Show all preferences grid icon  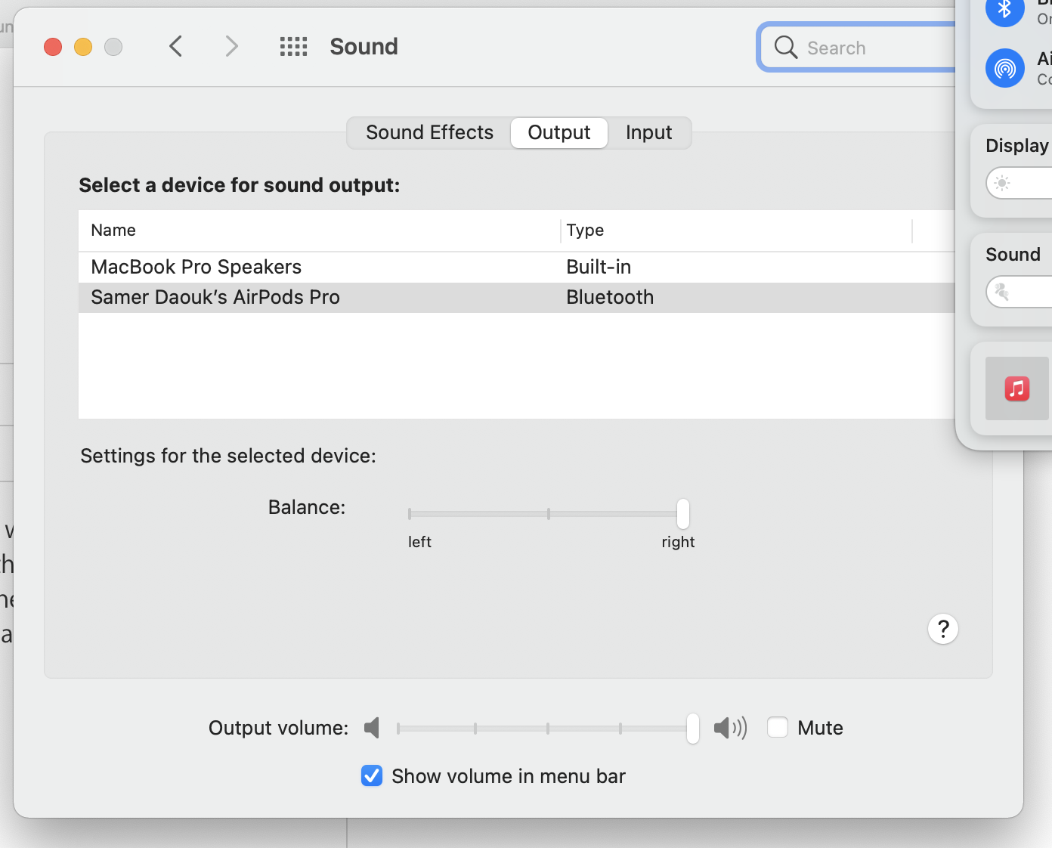pyautogui.click(x=293, y=47)
